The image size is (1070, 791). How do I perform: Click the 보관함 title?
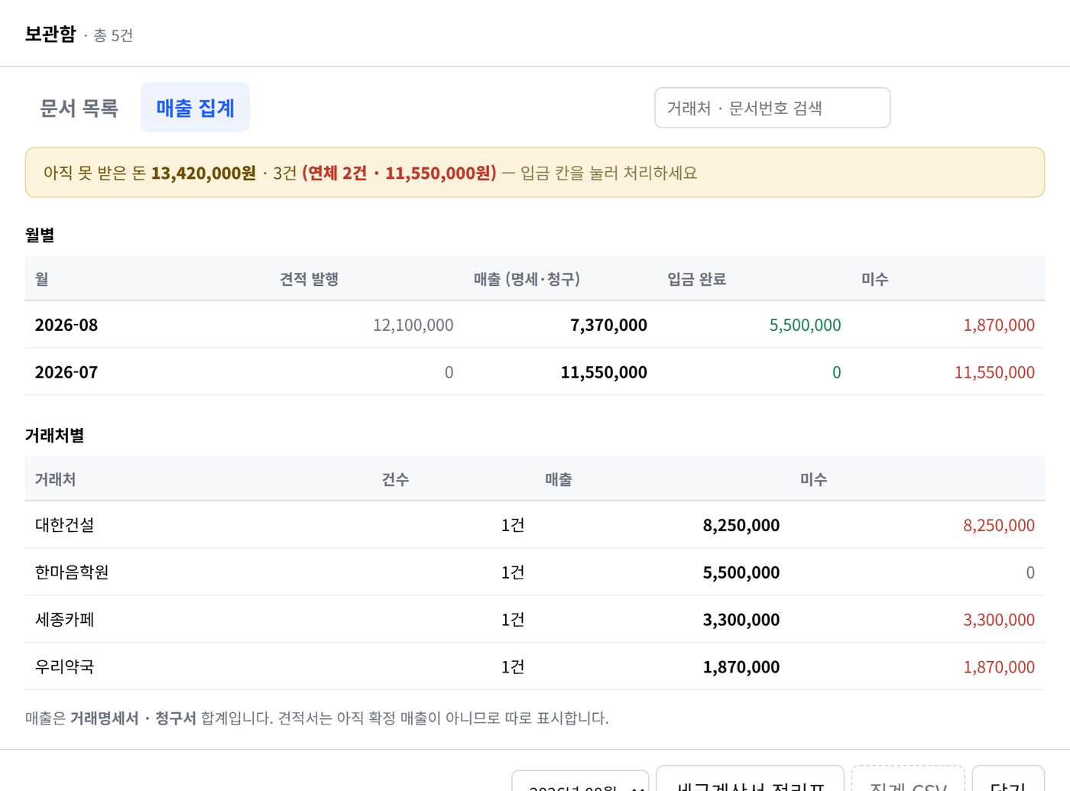(50, 34)
